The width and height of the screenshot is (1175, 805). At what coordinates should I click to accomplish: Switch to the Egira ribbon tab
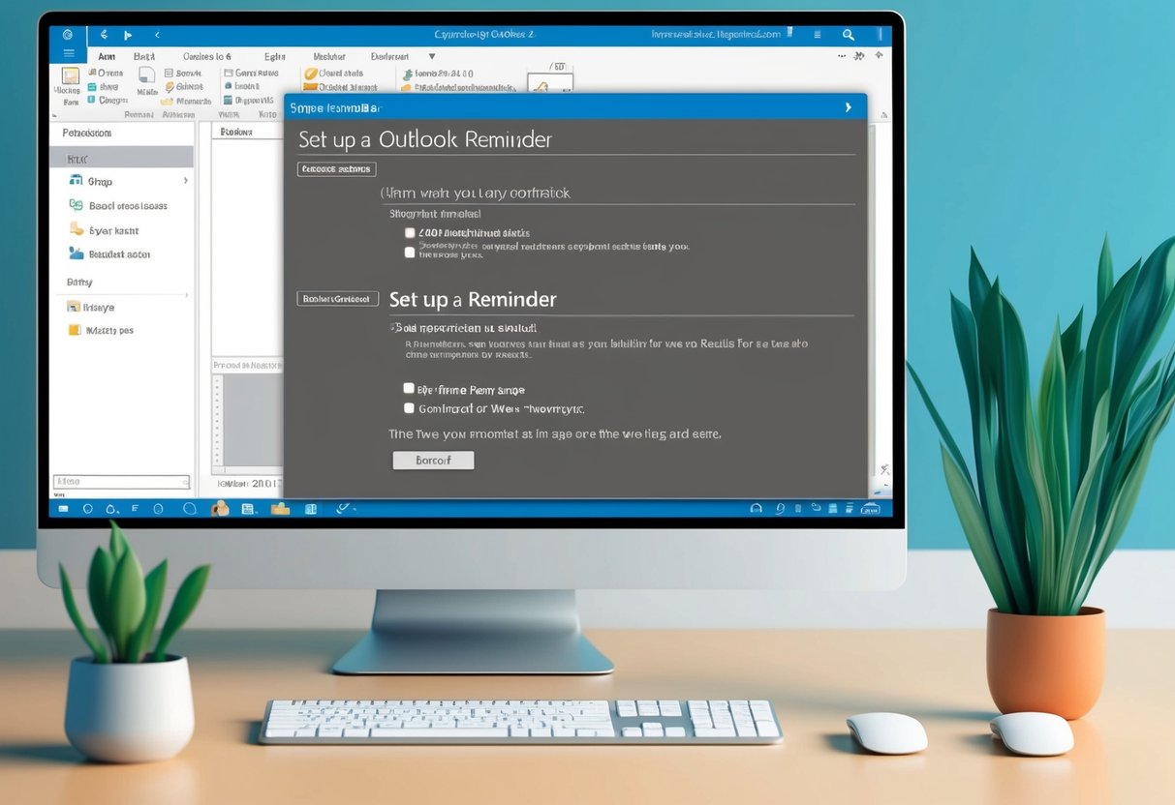(x=275, y=56)
